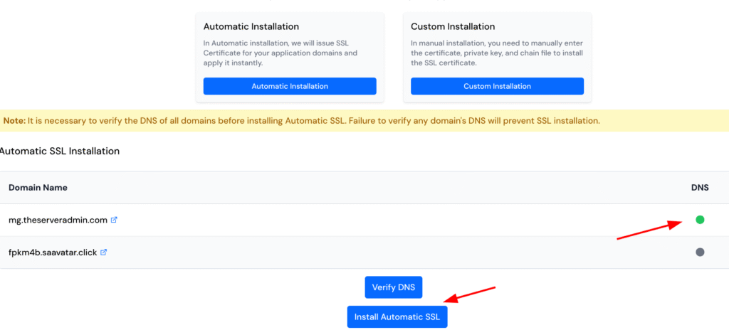729x330 pixels.
Task: Open the fpkm4b.saavatar.click domain name
Action: point(53,252)
